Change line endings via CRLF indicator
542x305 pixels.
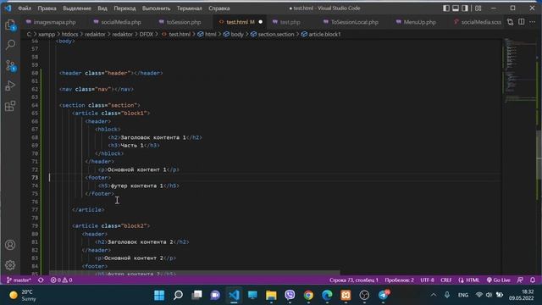pyautogui.click(x=446, y=280)
